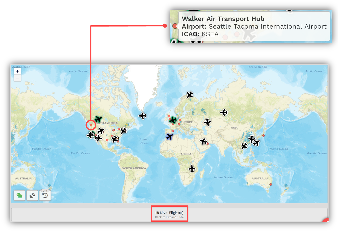Select the easternmost airplane near China's coast
Image resolution: width=338 pixels, height=234 pixels.
click(x=256, y=143)
